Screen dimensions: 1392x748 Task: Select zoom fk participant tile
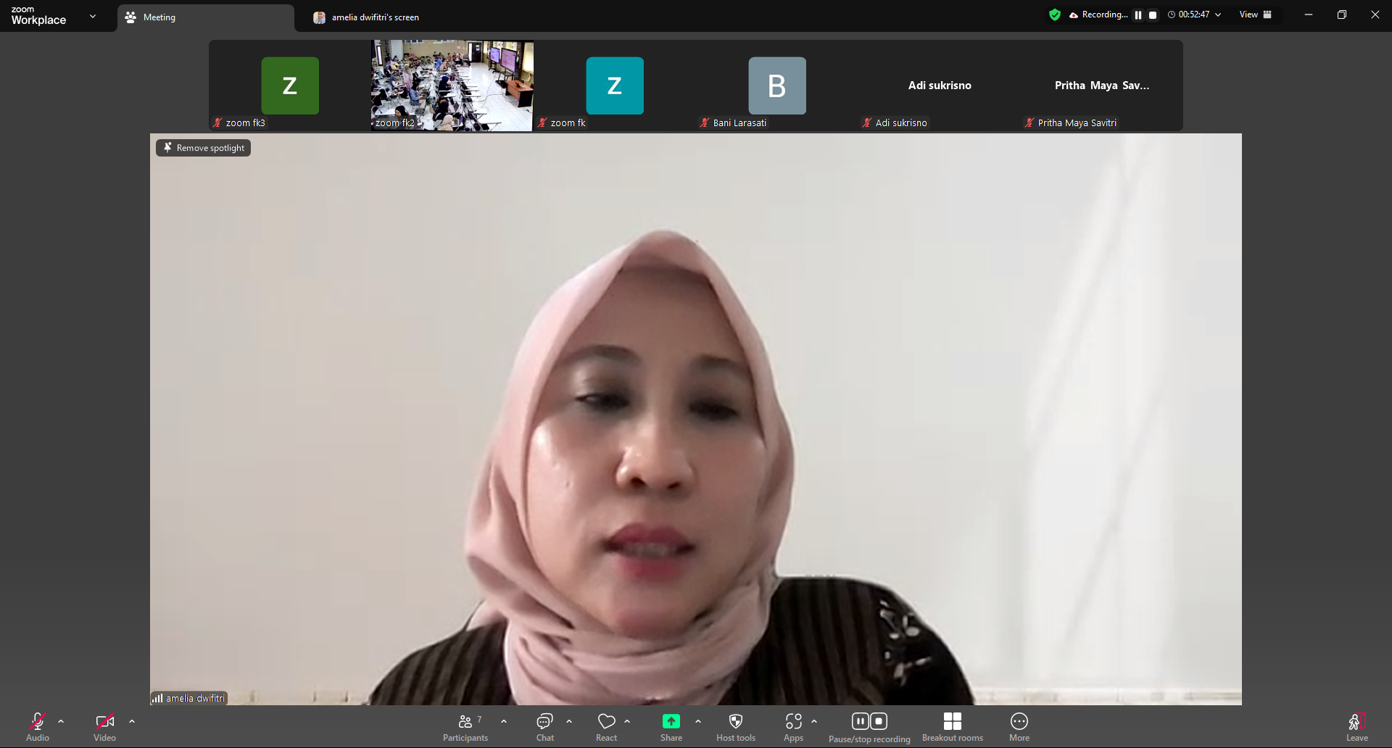coord(615,86)
